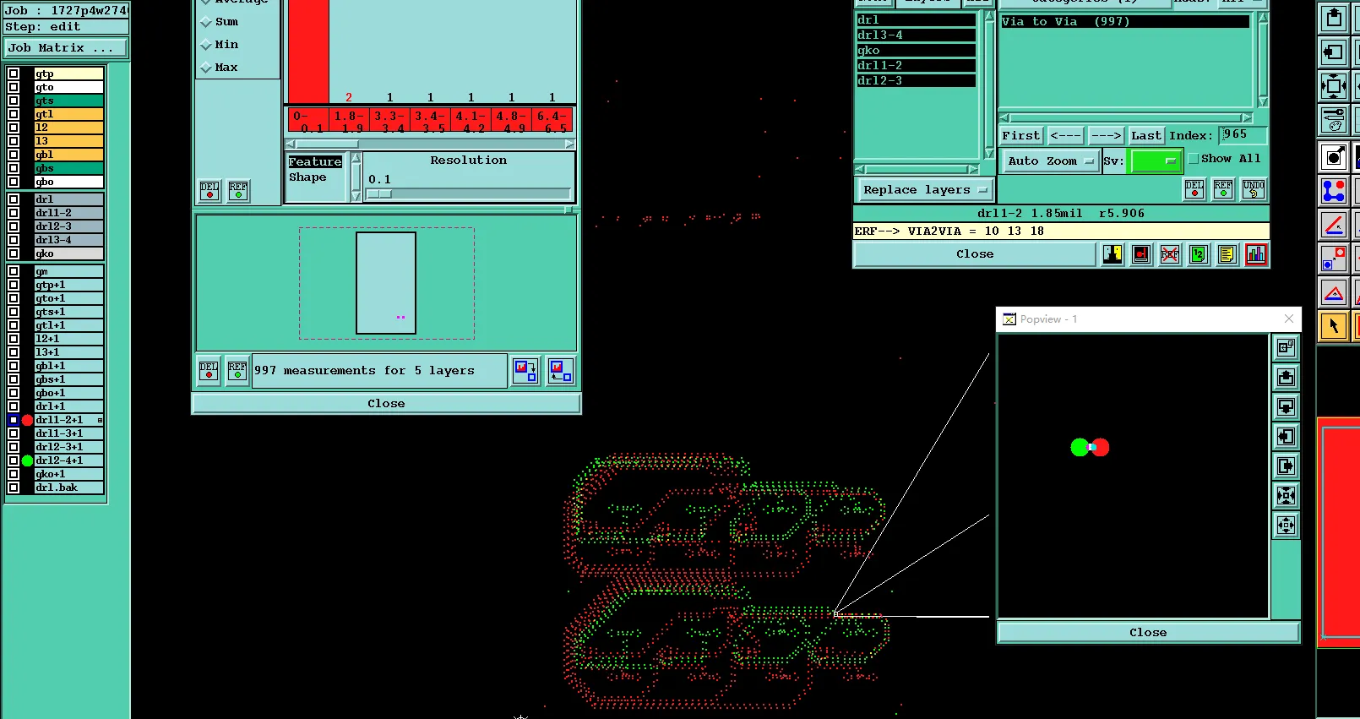Click the connected blue-red dots tool icon
Image resolution: width=1360 pixels, height=719 pixels.
tap(1334, 192)
